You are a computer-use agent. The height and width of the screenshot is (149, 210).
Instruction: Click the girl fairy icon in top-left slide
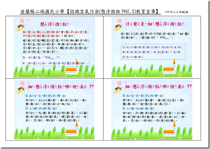pos(20,28)
